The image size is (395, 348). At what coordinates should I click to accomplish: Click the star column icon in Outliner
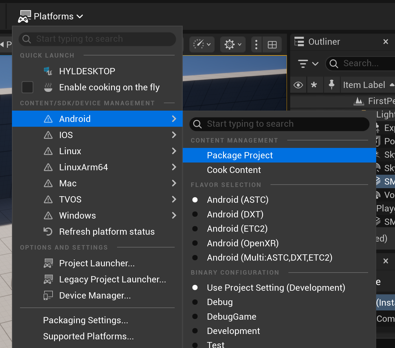coord(314,85)
